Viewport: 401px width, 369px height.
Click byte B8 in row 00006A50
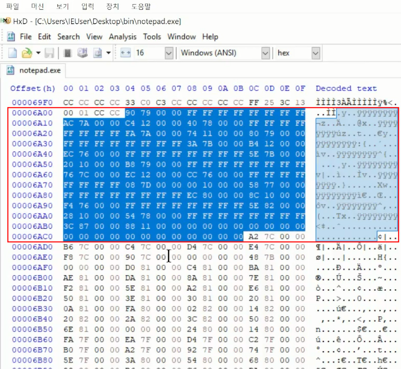[130, 164]
